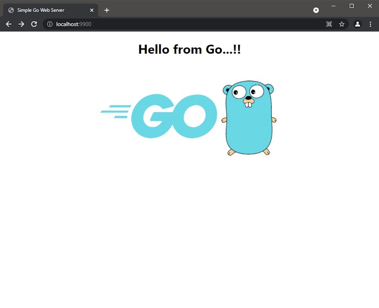
Task: Click the localhost:9900 address bar
Action: (175, 24)
